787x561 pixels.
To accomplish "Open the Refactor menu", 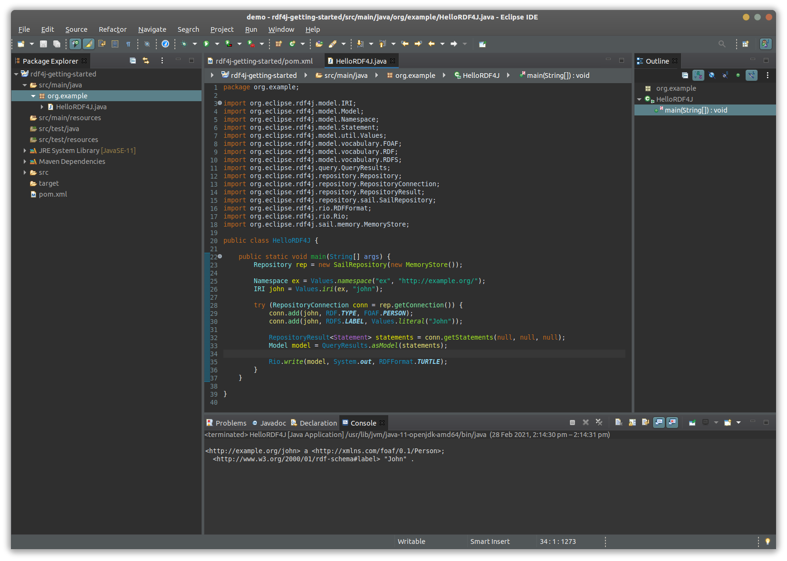I will click(x=113, y=29).
